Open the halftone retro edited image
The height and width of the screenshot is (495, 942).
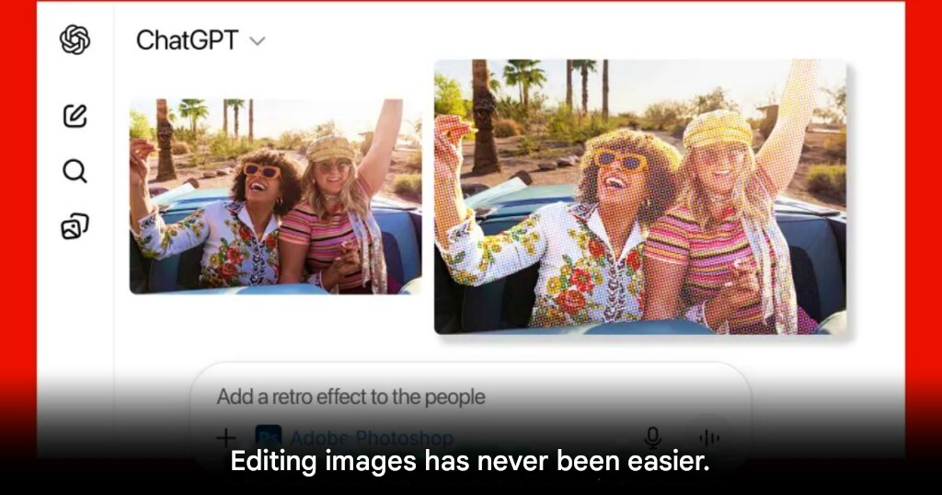[640, 197]
